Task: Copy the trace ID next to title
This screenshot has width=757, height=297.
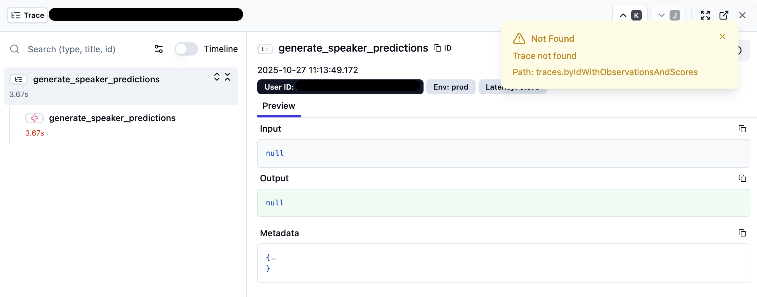Action: coord(442,48)
